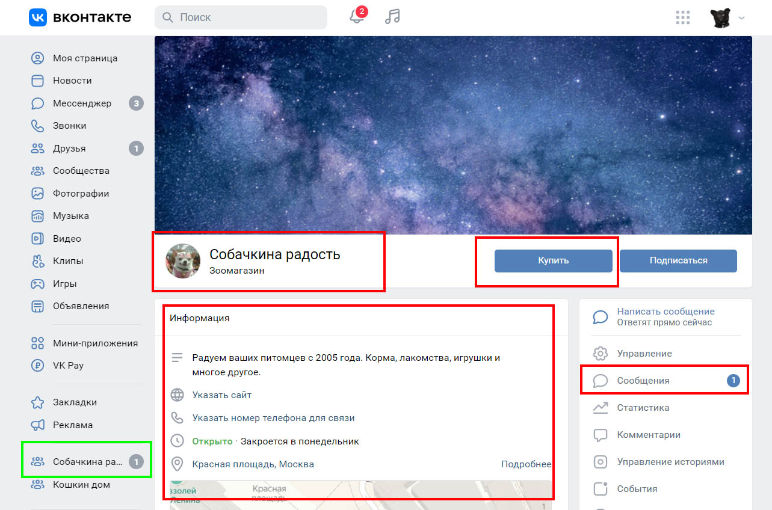This screenshot has width=772, height=510.
Task: Click the Купить button
Action: click(554, 261)
